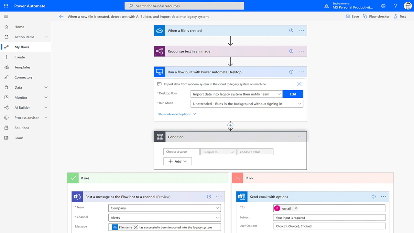The height and width of the screenshot is (233, 414).
Task: Click the Subject field reading 'Your input is required'
Action: (329, 217)
